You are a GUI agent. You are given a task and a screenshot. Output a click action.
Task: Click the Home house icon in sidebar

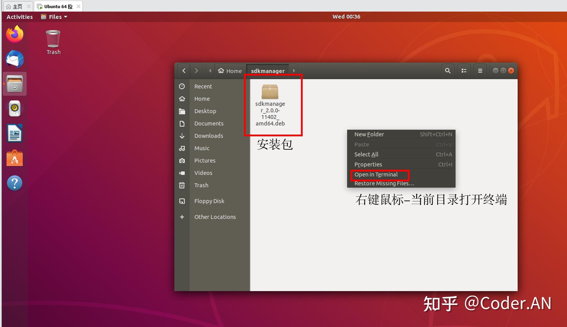(182, 99)
